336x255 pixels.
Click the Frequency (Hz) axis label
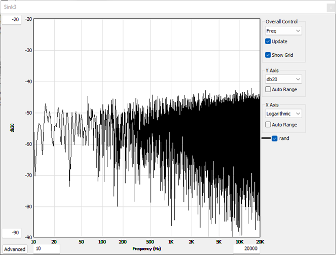(x=146, y=249)
